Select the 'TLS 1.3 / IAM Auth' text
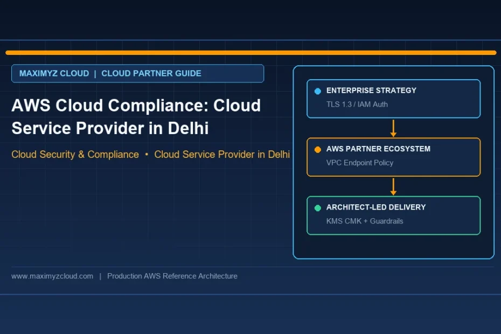This screenshot has height=334, width=501. tap(357, 105)
